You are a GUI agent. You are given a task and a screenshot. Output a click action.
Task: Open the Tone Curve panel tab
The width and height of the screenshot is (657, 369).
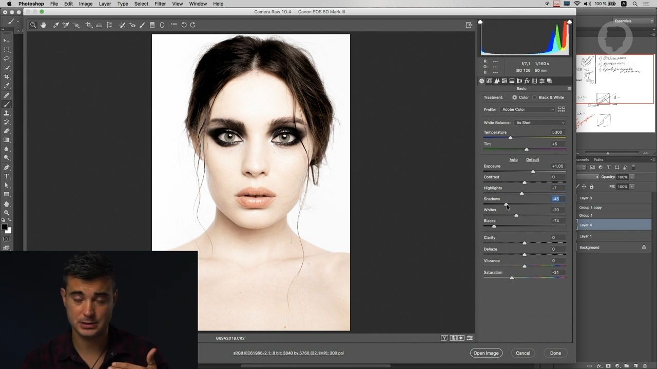tap(489, 80)
